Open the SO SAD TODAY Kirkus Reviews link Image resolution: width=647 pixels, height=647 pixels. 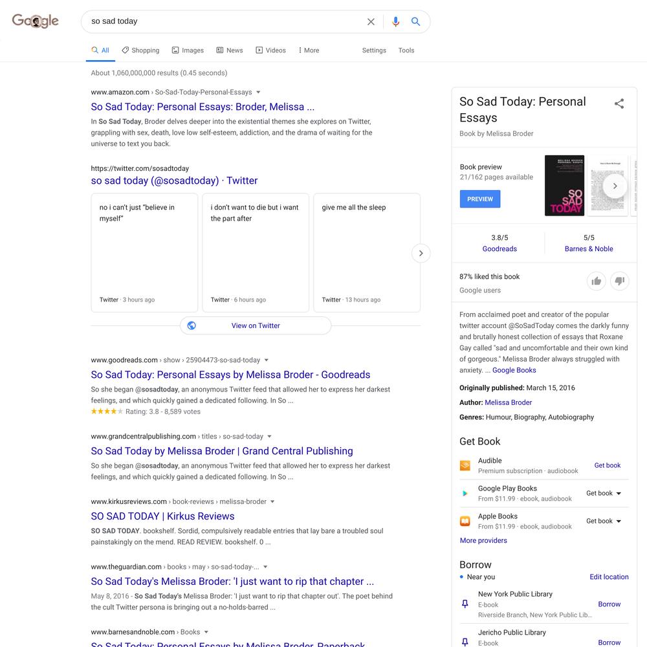[162, 516]
